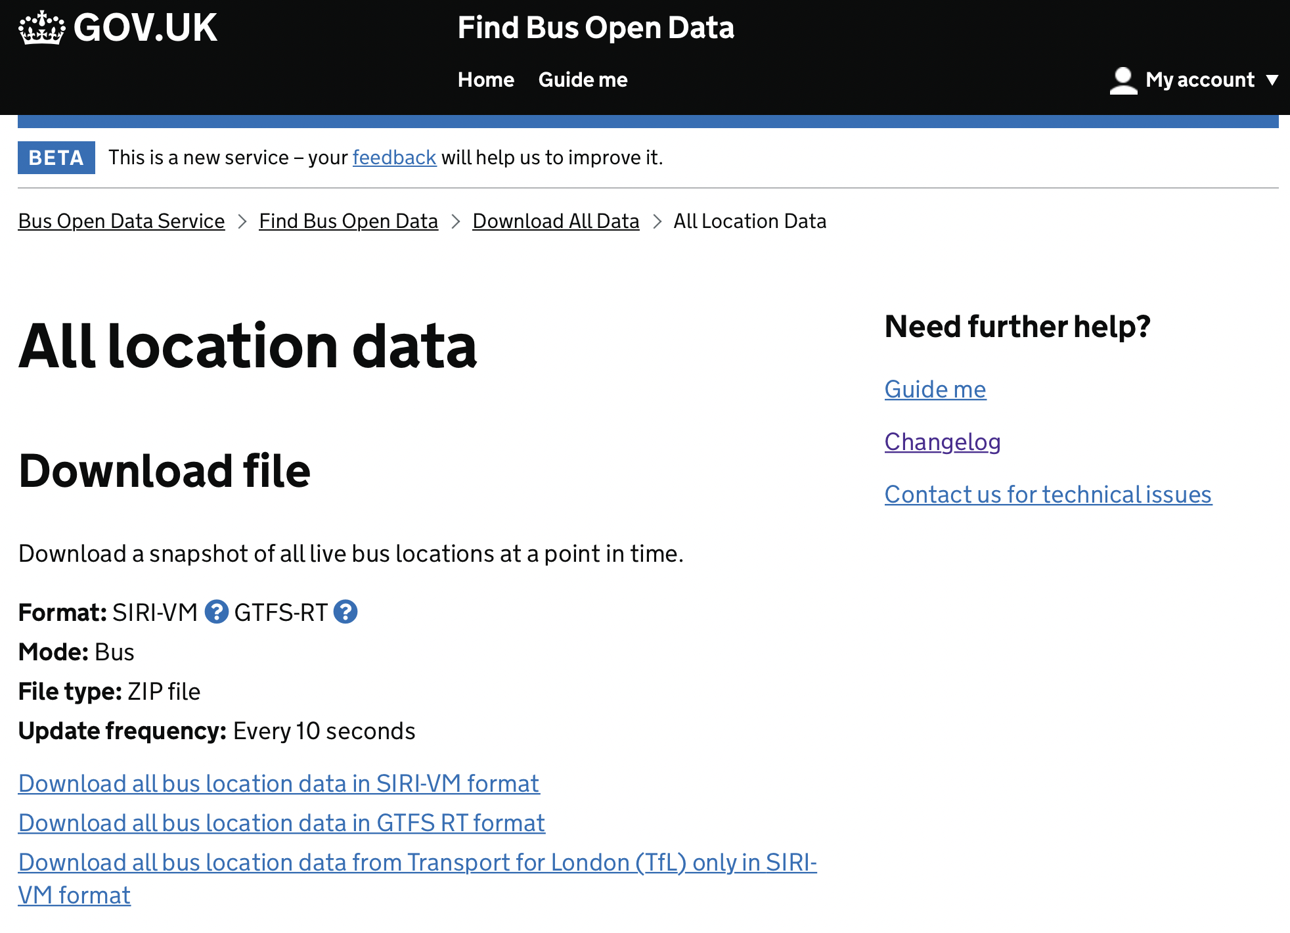Click the BETA phase tag
The height and width of the screenshot is (933, 1290).
click(x=56, y=158)
